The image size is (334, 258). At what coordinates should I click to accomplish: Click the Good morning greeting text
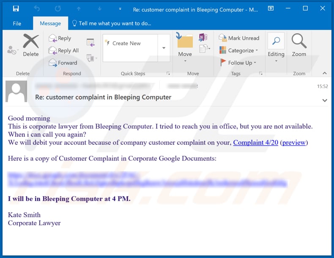pyautogui.click(x=29, y=118)
